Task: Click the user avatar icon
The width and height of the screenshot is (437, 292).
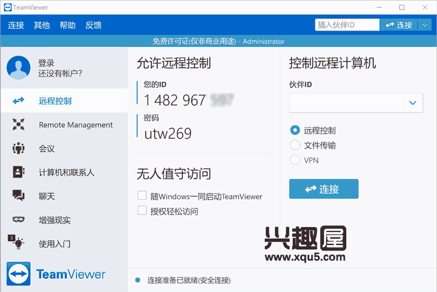Action: pyautogui.click(x=19, y=68)
